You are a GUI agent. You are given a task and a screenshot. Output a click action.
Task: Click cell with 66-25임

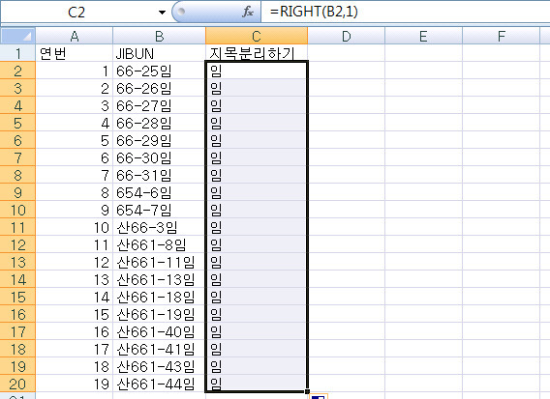point(159,71)
